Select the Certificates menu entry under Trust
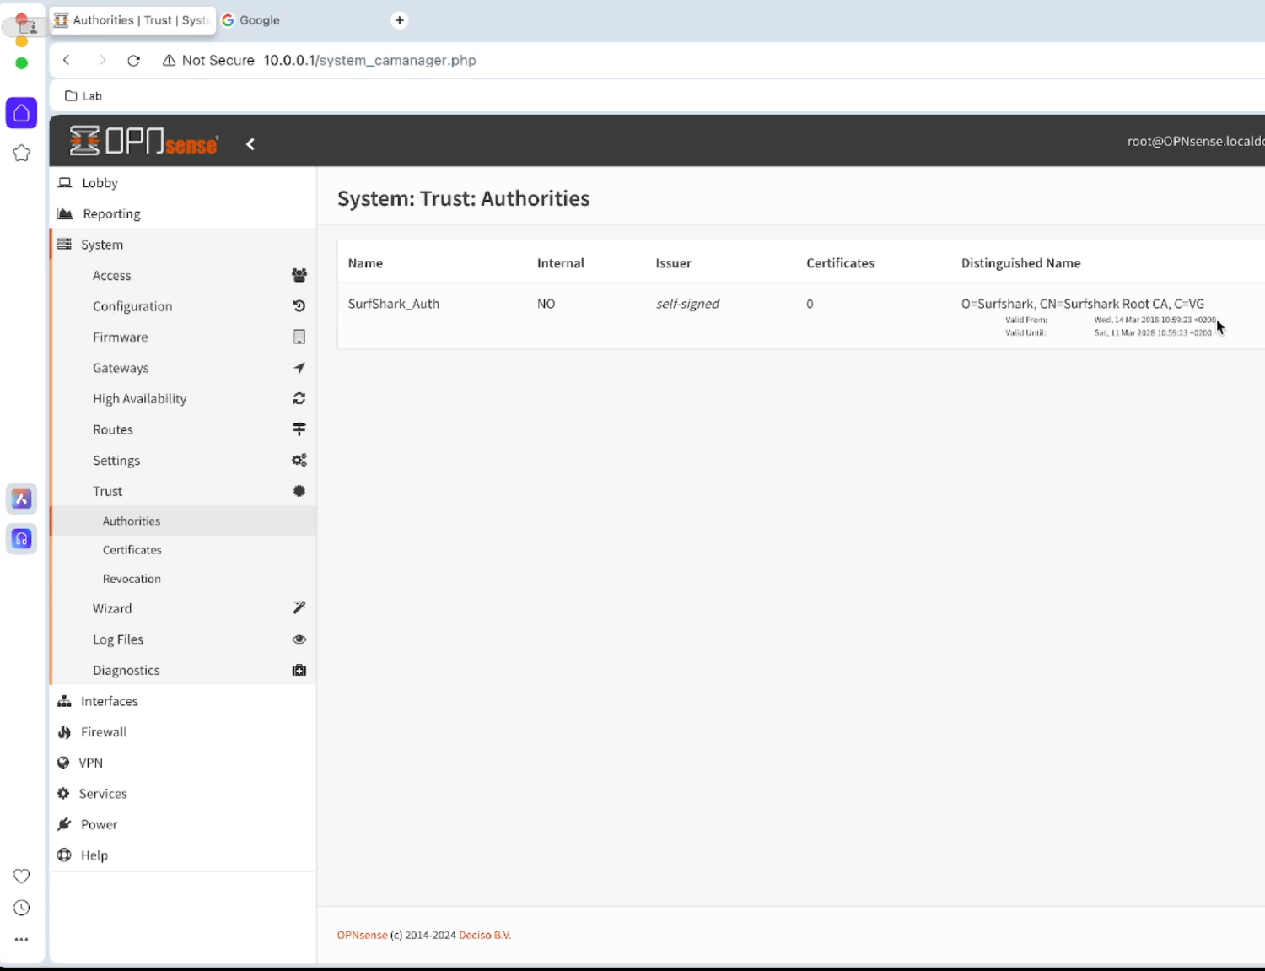 point(132,549)
